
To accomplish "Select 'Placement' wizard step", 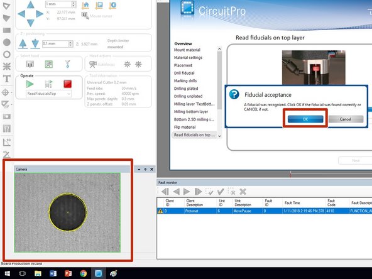I will [183, 65].
